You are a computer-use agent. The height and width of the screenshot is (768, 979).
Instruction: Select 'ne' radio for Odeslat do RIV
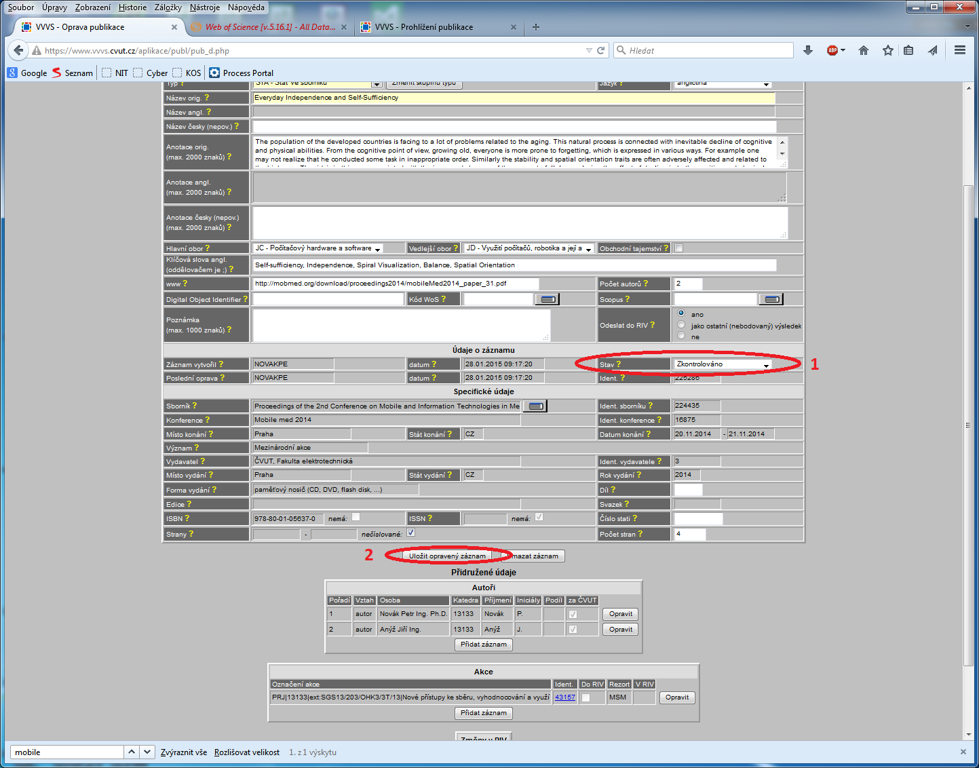pyautogui.click(x=681, y=335)
